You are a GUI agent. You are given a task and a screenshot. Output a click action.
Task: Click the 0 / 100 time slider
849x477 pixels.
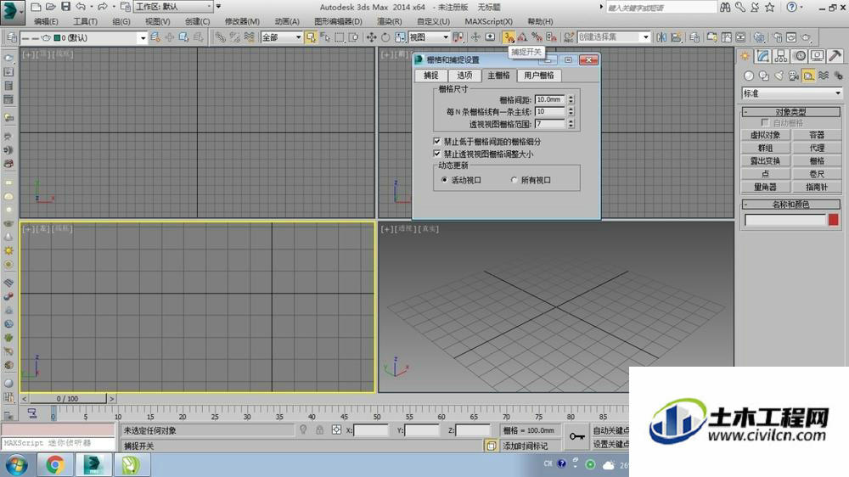pyautogui.click(x=68, y=399)
